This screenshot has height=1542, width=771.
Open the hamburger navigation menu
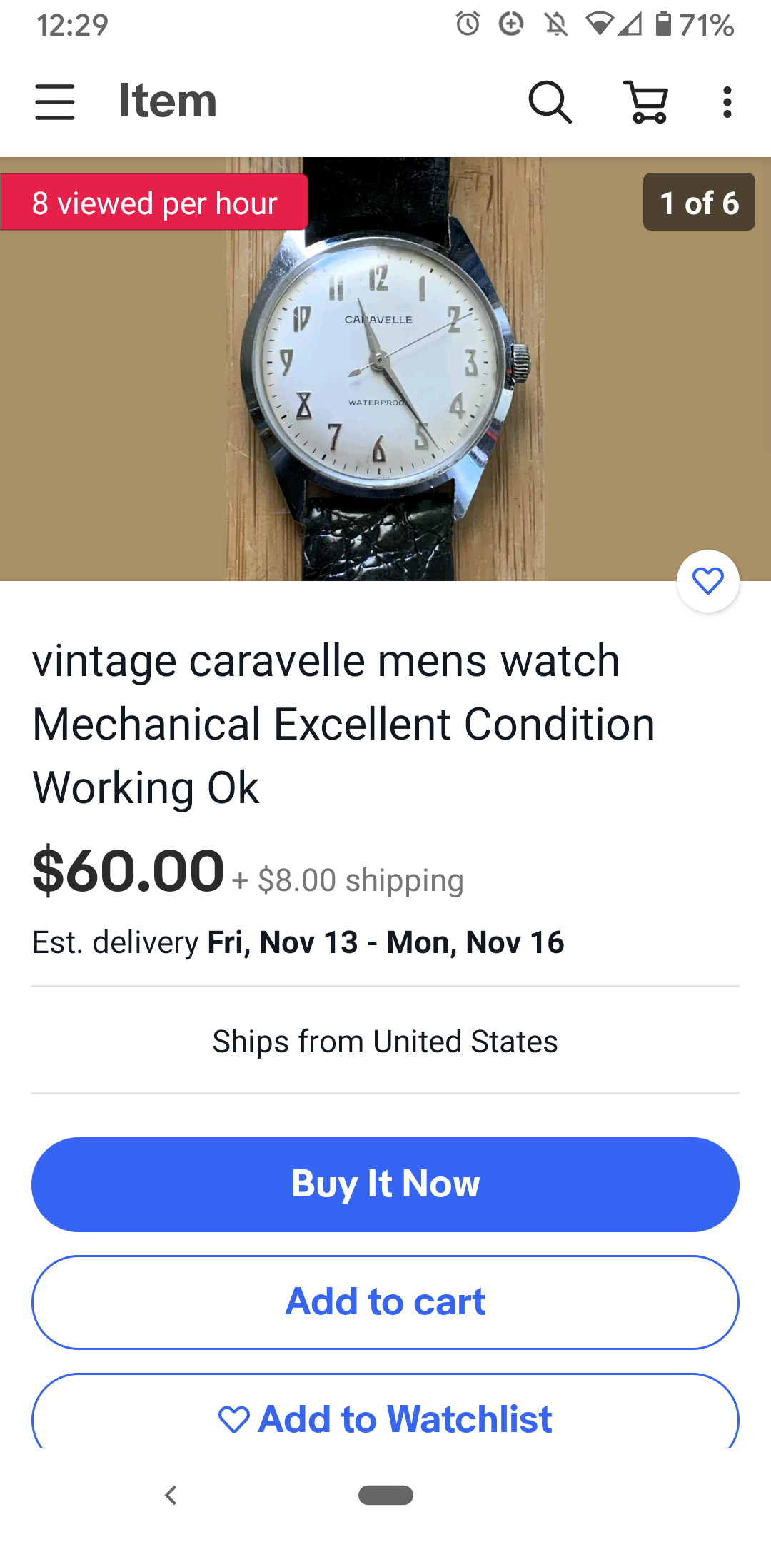[55, 101]
